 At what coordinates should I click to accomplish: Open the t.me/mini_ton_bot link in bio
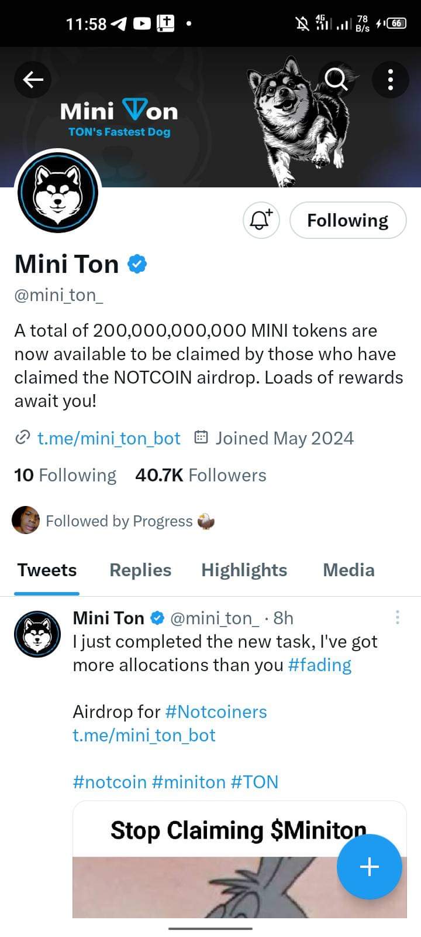[x=109, y=438]
